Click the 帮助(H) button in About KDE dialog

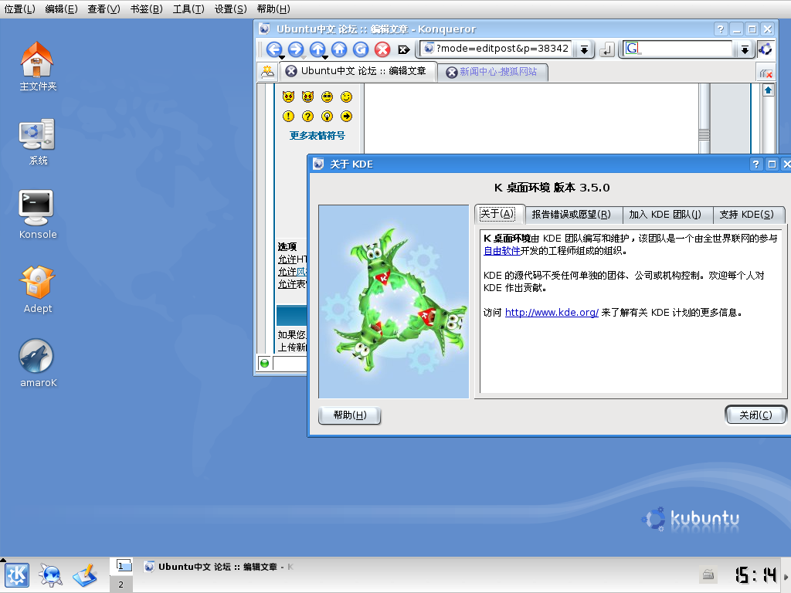click(350, 415)
